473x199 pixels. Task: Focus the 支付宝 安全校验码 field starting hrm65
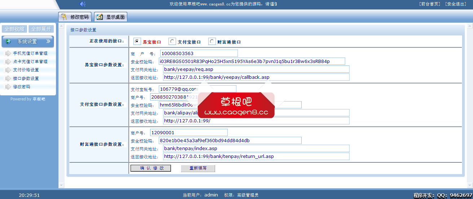[230, 105]
